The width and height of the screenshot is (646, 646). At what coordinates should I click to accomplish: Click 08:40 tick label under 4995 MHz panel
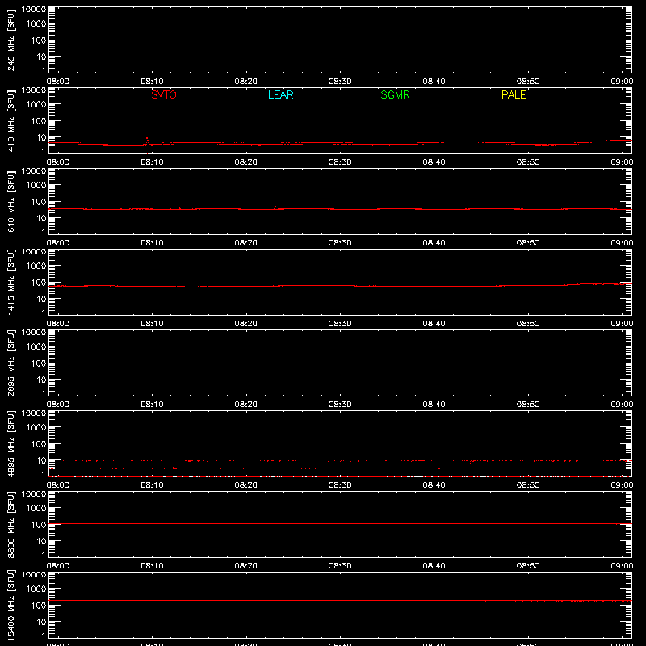[434, 485]
